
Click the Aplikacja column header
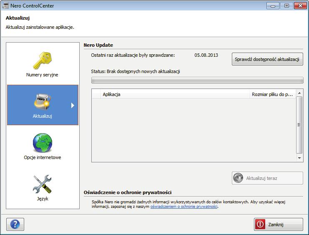click(175, 94)
